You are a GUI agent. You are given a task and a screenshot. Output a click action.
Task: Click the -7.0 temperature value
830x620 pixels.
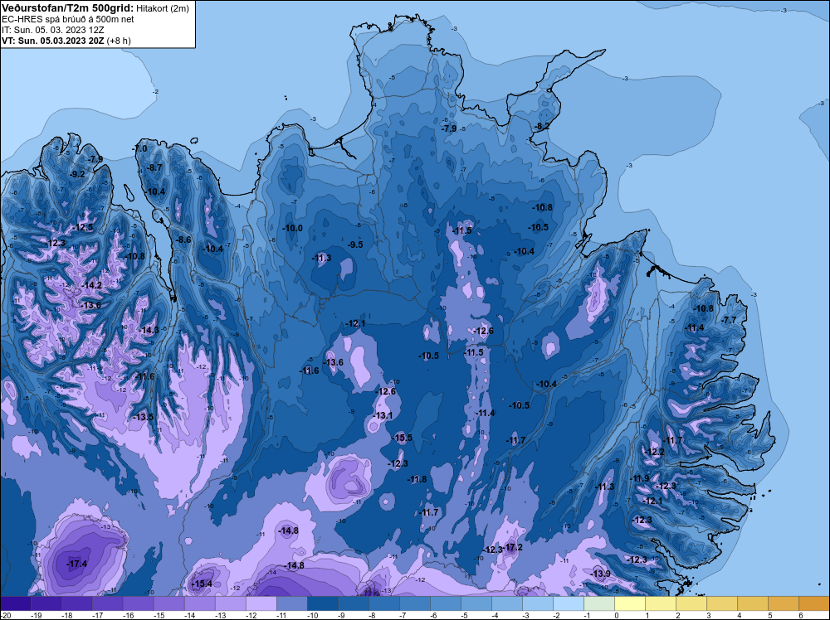click(x=139, y=149)
